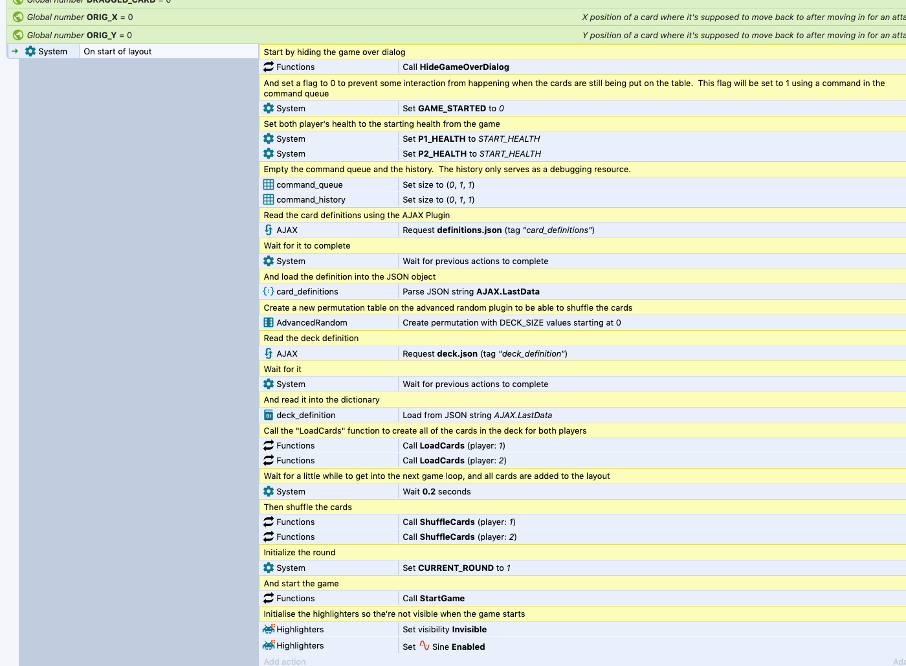Select the Global number ORIG_X variable row

(80, 17)
